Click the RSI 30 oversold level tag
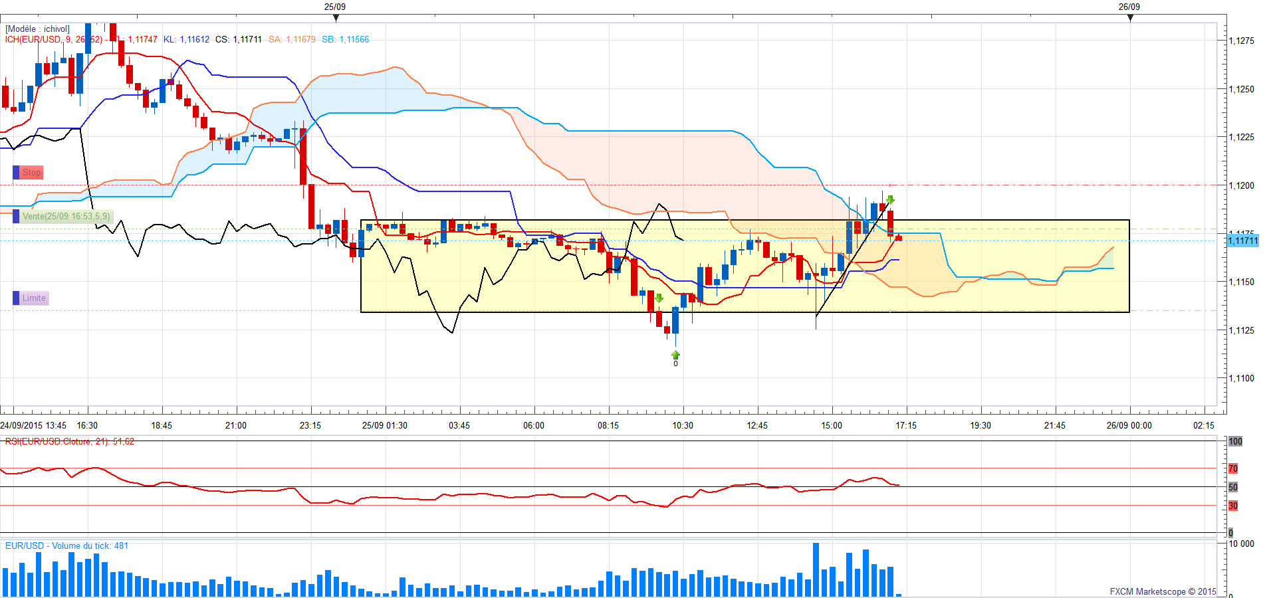The width and height of the screenshot is (1265, 598). point(1233,506)
